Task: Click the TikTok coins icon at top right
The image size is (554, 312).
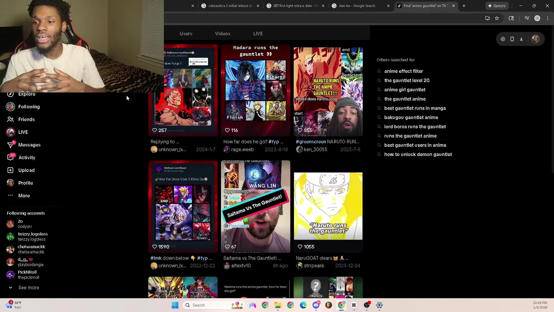Action: click(x=503, y=39)
